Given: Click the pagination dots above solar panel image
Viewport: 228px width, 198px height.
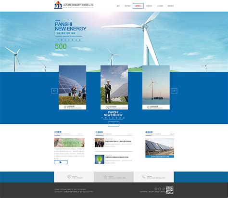Looking at the screenshot, I should click(172, 134).
